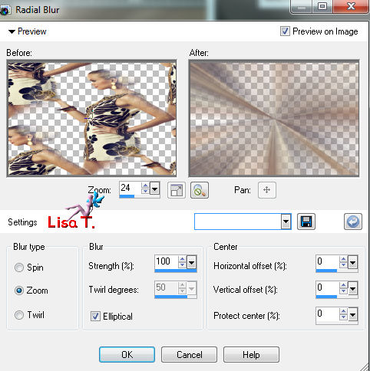Select the Spin blur type

pos(19,268)
